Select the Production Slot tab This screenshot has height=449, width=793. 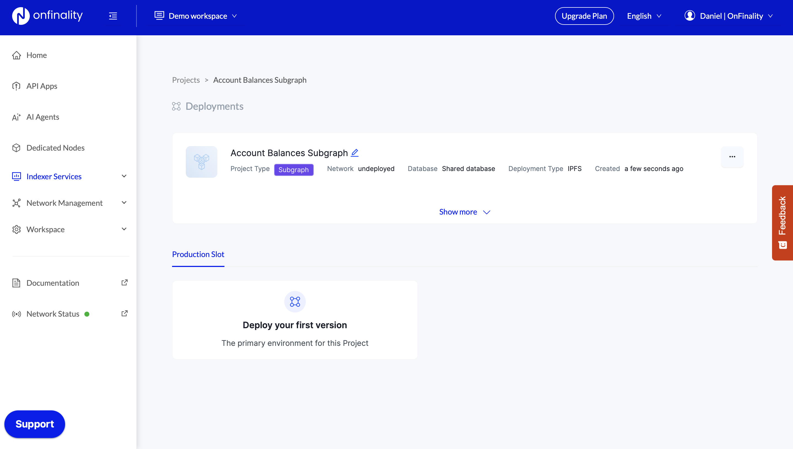(x=198, y=254)
